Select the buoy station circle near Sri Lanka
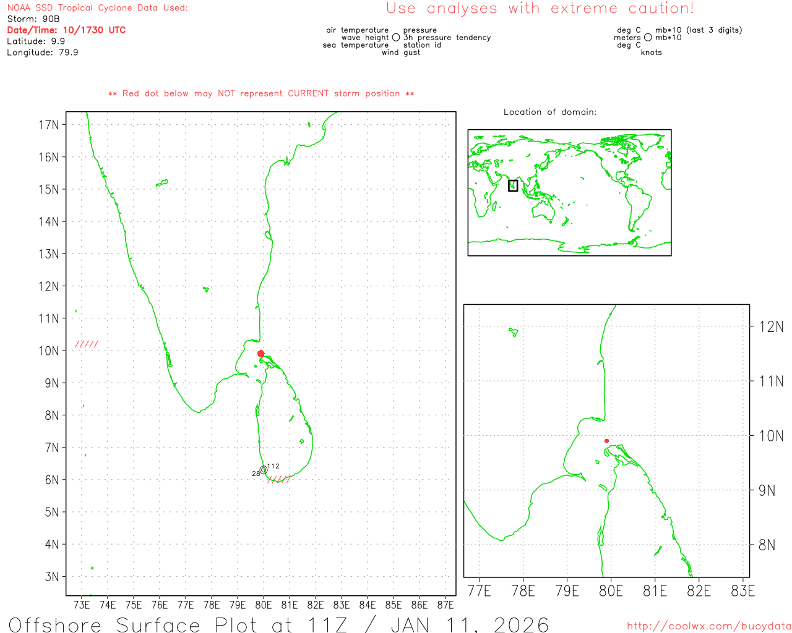This screenshot has width=792, height=633. click(264, 470)
